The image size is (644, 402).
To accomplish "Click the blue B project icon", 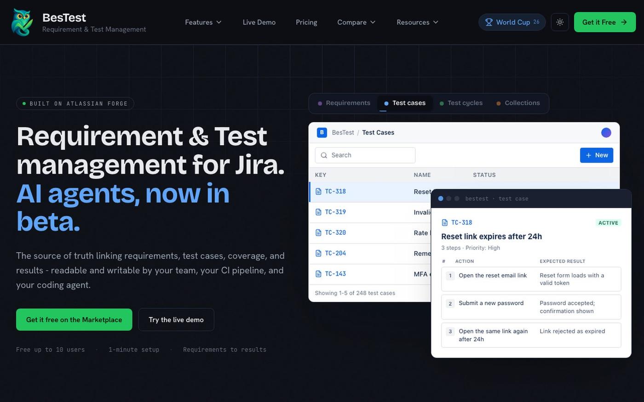I will (x=322, y=132).
